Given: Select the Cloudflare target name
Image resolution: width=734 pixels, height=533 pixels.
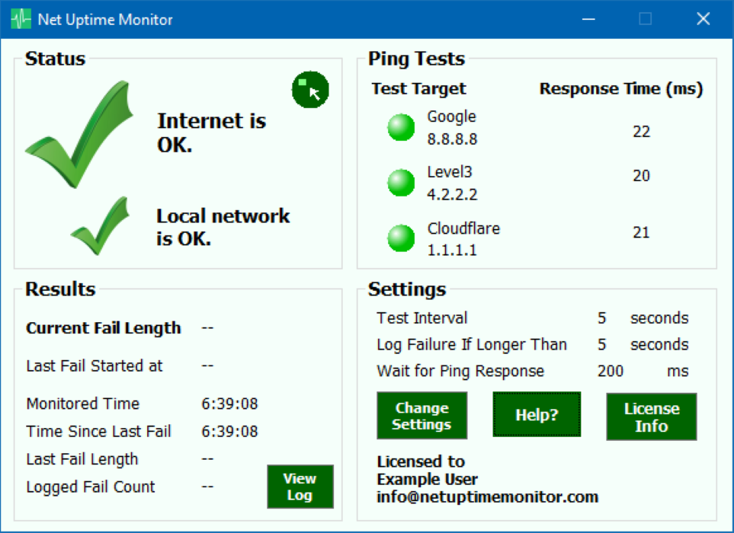Looking at the screenshot, I should (463, 228).
